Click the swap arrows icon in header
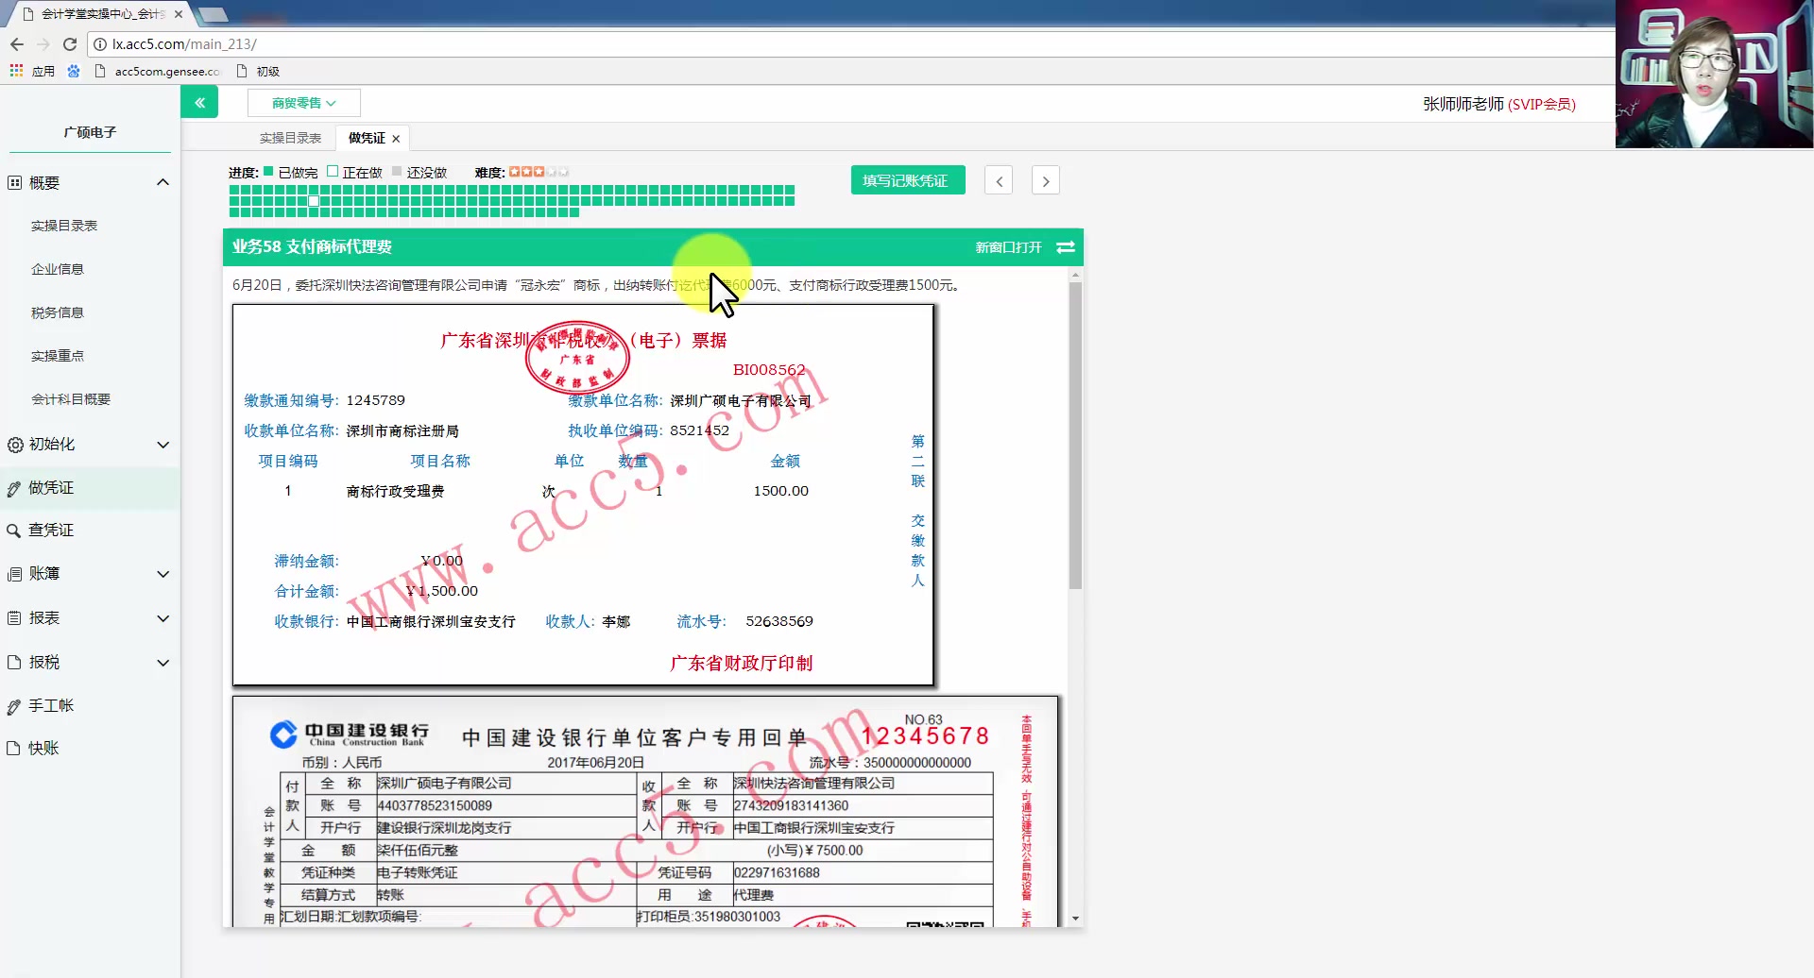This screenshot has height=978, width=1814. [x=1066, y=247]
